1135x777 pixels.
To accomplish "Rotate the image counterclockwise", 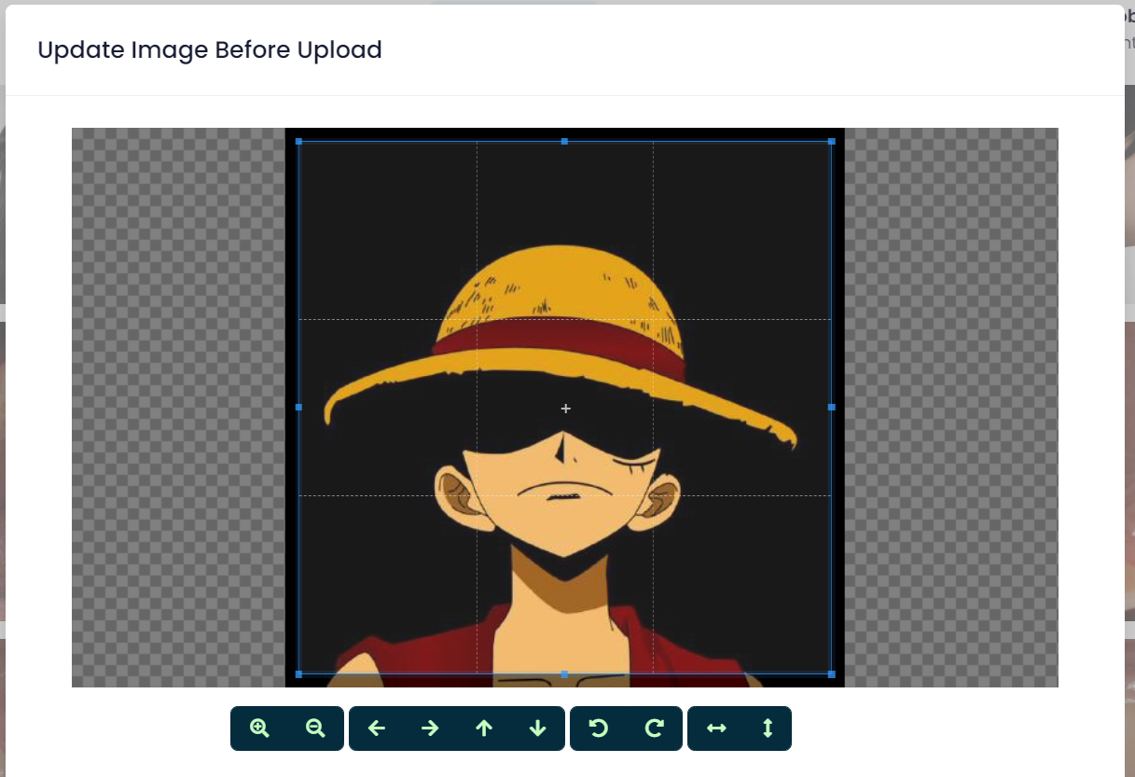I will (x=599, y=728).
